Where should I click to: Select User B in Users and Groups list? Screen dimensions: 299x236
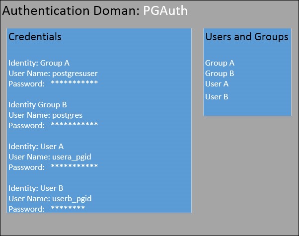[217, 96]
